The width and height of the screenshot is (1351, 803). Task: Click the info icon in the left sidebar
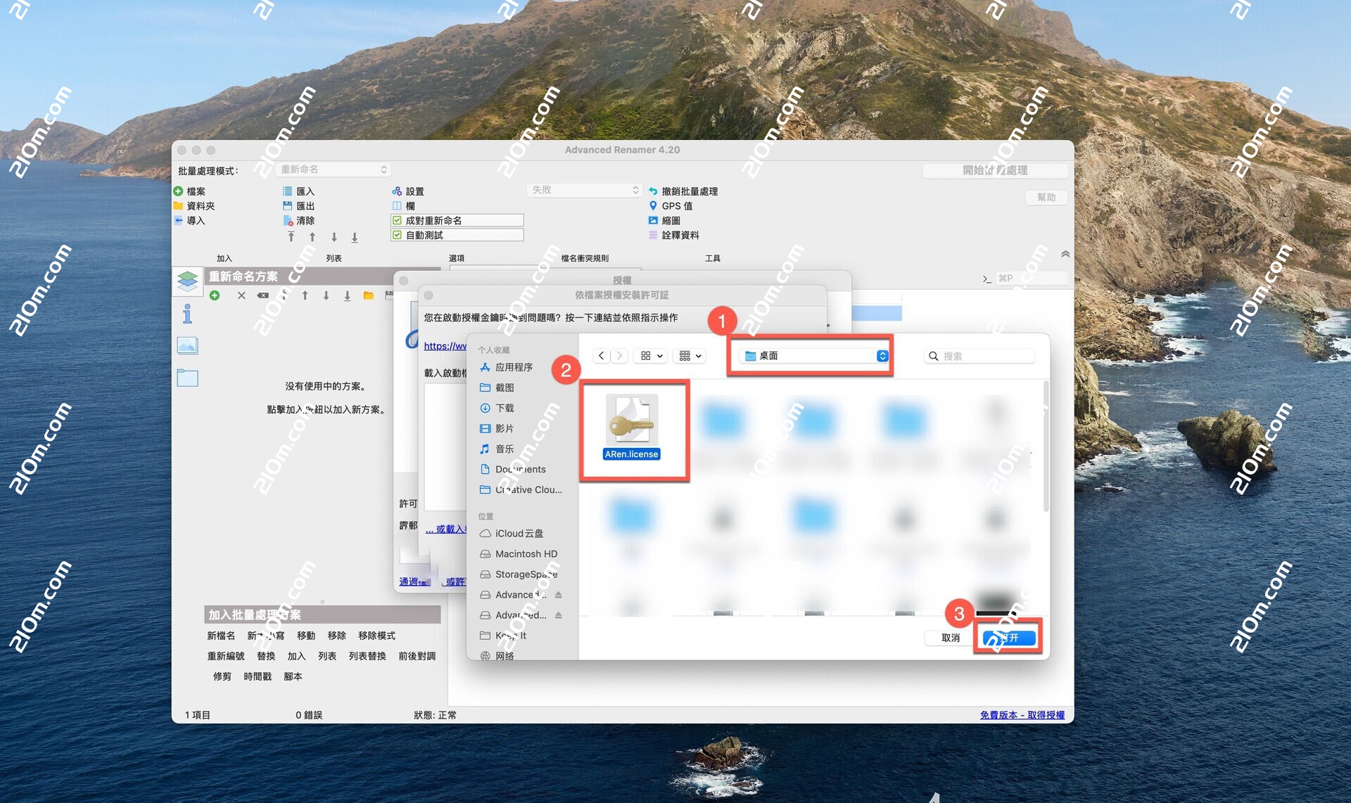(x=187, y=314)
